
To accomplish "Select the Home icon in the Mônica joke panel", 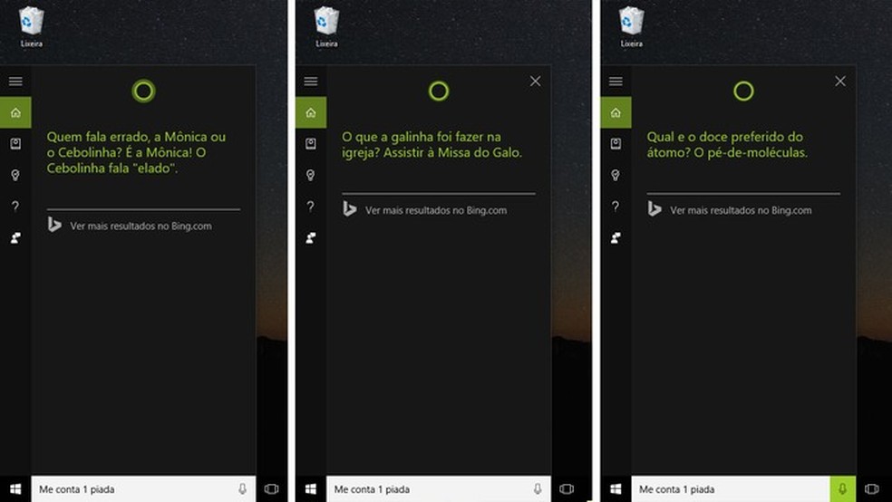I will [15, 112].
